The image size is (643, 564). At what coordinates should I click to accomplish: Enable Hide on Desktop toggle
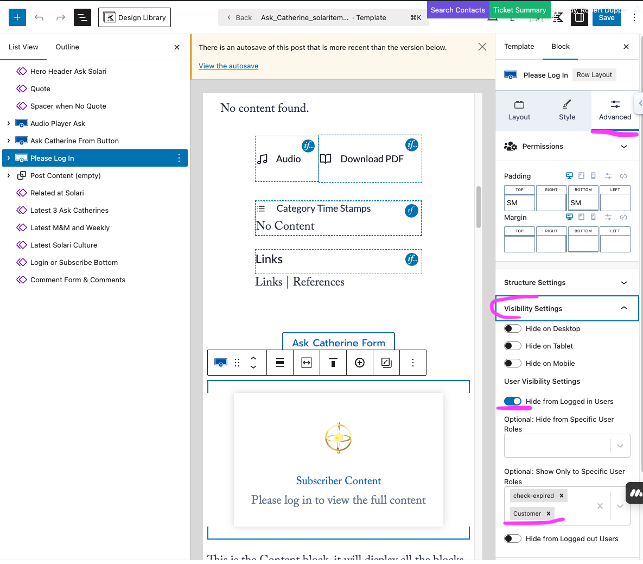[513, 328]
